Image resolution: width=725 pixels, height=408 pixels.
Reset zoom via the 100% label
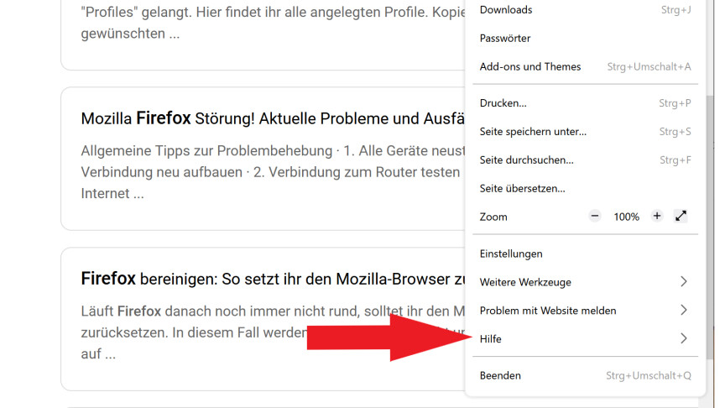tap(626, 217)
